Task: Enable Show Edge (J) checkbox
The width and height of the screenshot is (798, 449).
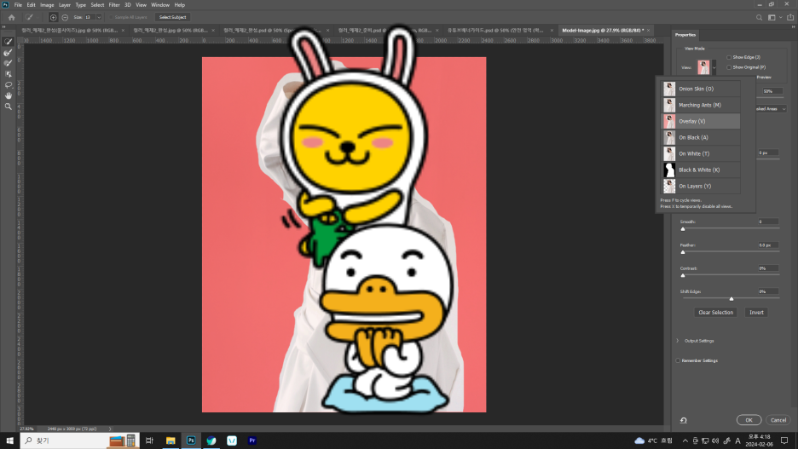Action: point(729,57)
